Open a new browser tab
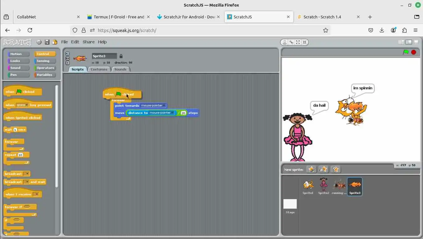This screenshot has width=423, height=239. tap(370, 17)
